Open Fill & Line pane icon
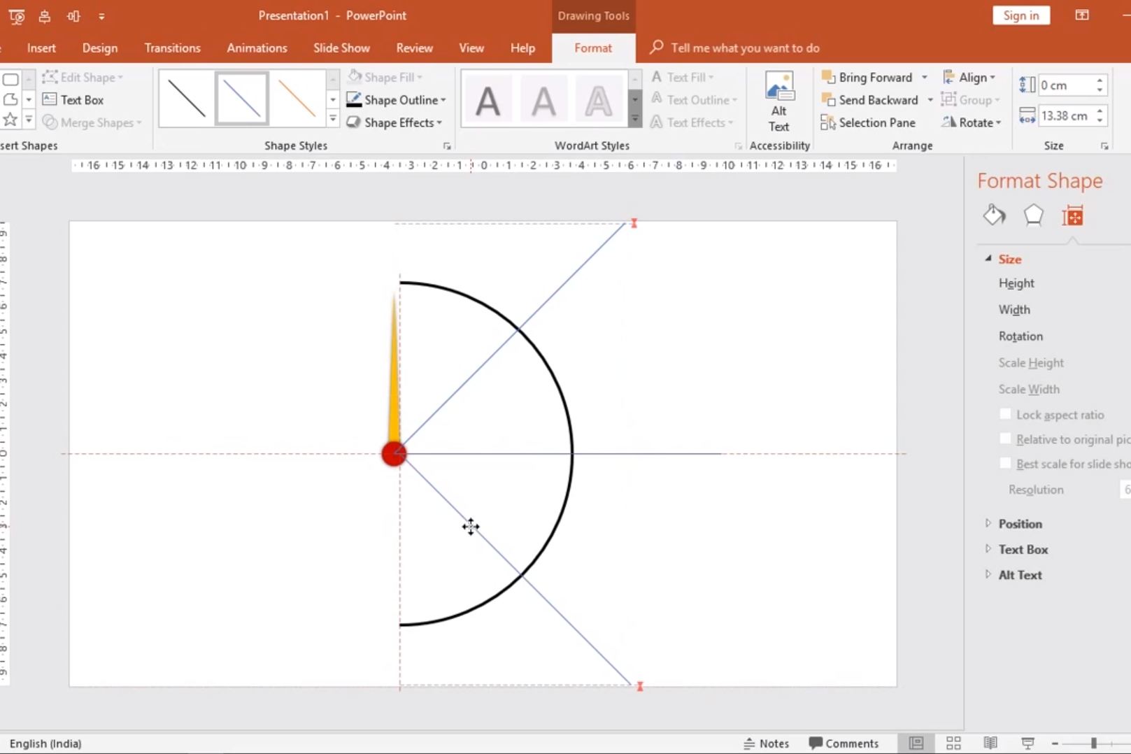 (994, 215)
